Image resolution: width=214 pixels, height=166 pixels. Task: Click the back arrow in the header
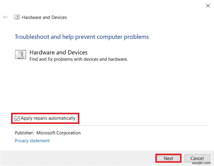click(5, 17)
